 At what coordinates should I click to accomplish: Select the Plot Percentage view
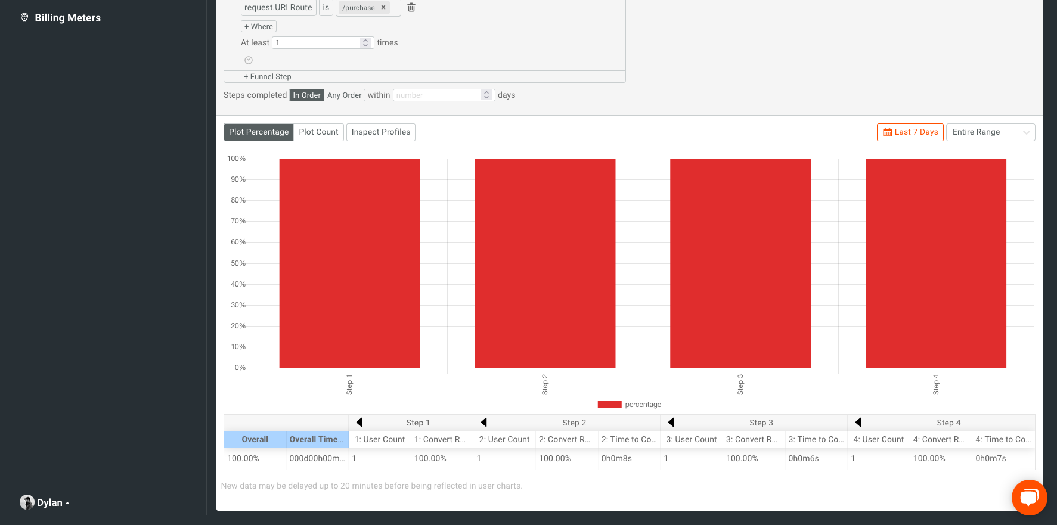click(x=259, y=132)
